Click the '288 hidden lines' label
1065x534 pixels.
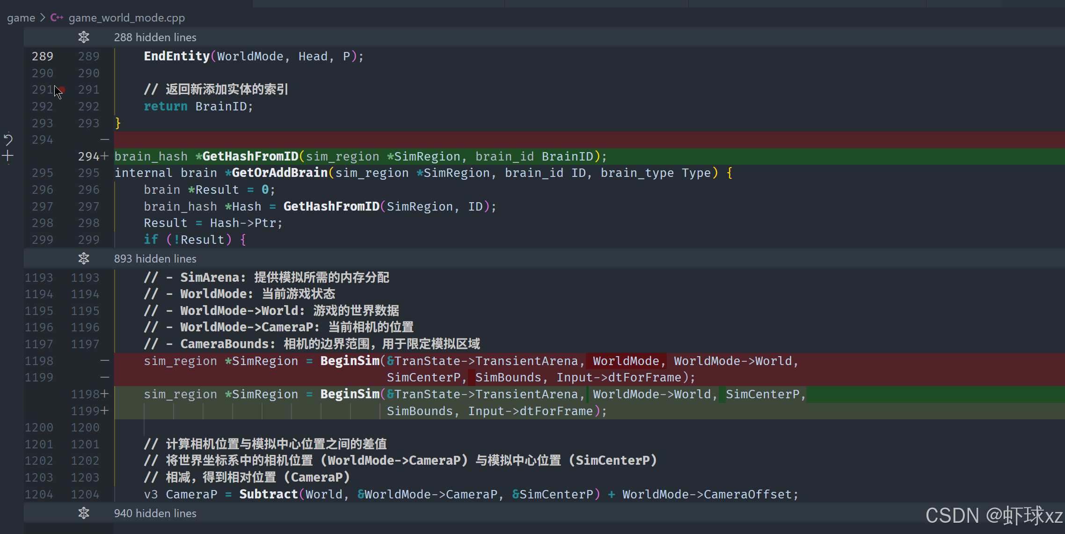click(x=155, y=37)
